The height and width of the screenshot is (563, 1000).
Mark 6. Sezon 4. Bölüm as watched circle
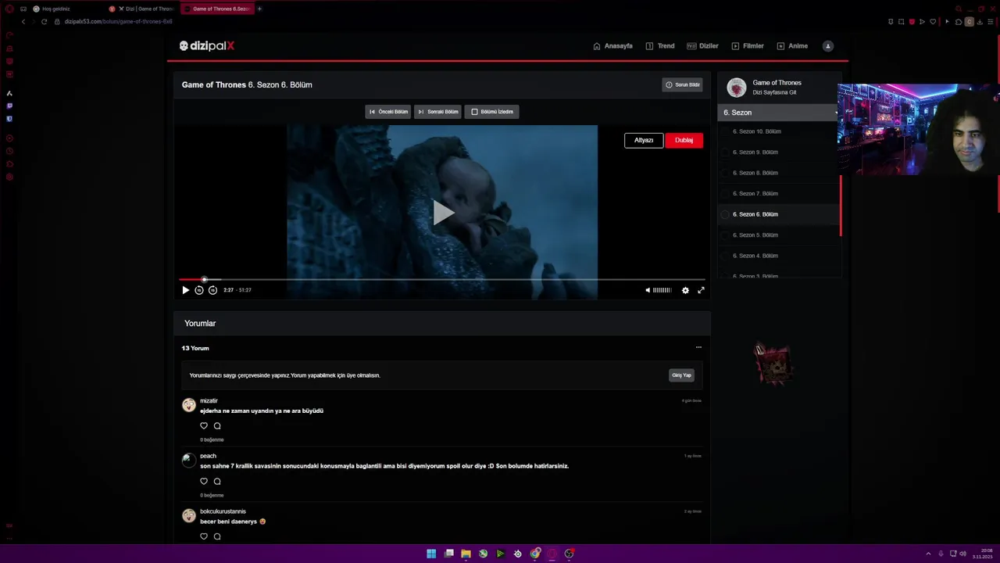pos(725,256)
